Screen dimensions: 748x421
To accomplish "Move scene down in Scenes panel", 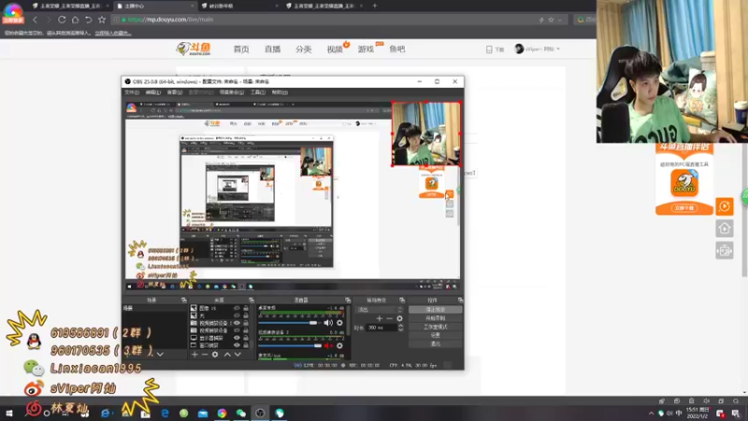I will [160, 355].
